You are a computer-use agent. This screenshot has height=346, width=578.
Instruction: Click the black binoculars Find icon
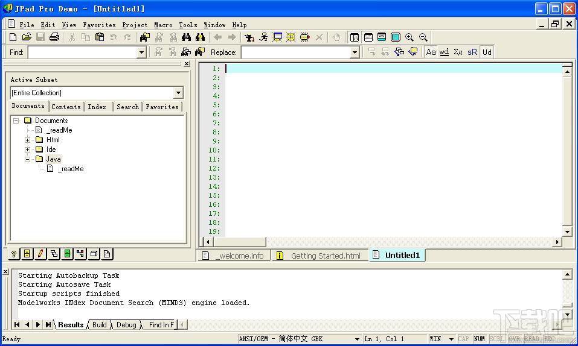point(186,37)
